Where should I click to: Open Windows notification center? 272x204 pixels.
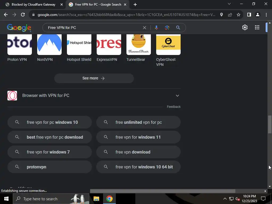click(x=263, y=199)
